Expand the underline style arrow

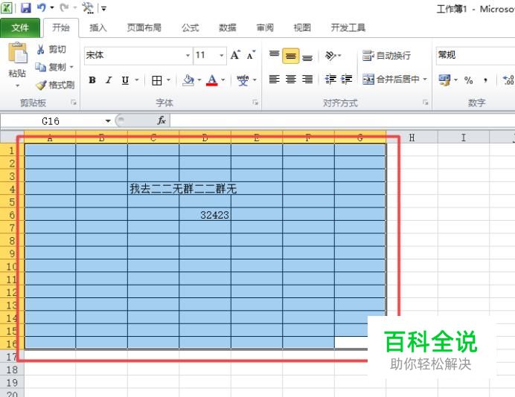[x=137, y=80]
